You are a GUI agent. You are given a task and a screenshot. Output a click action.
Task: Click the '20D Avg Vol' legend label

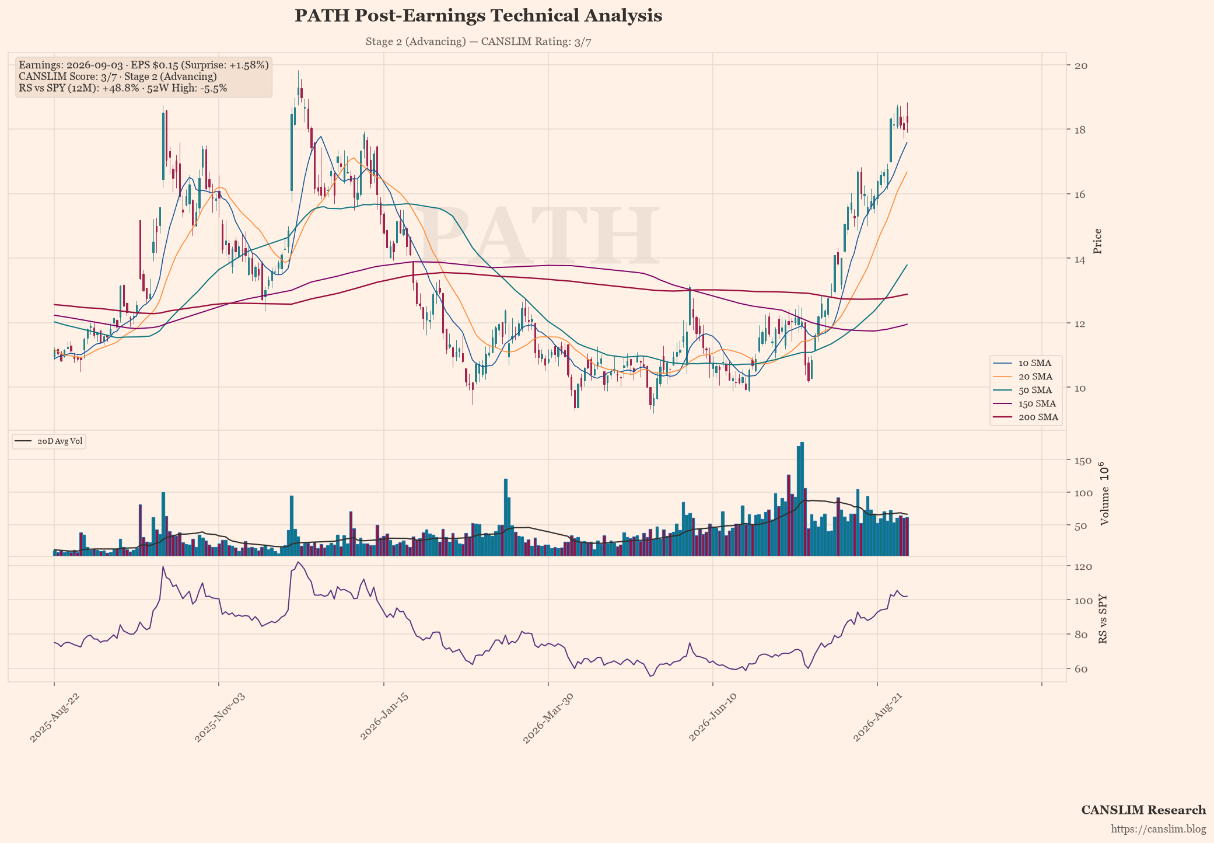point(60,441)
